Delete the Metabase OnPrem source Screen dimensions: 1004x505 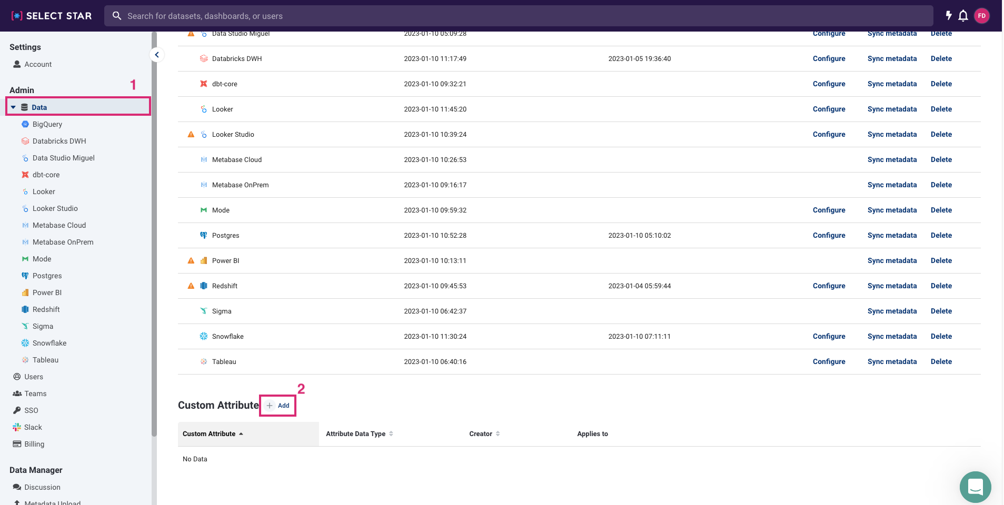(941, 185)
